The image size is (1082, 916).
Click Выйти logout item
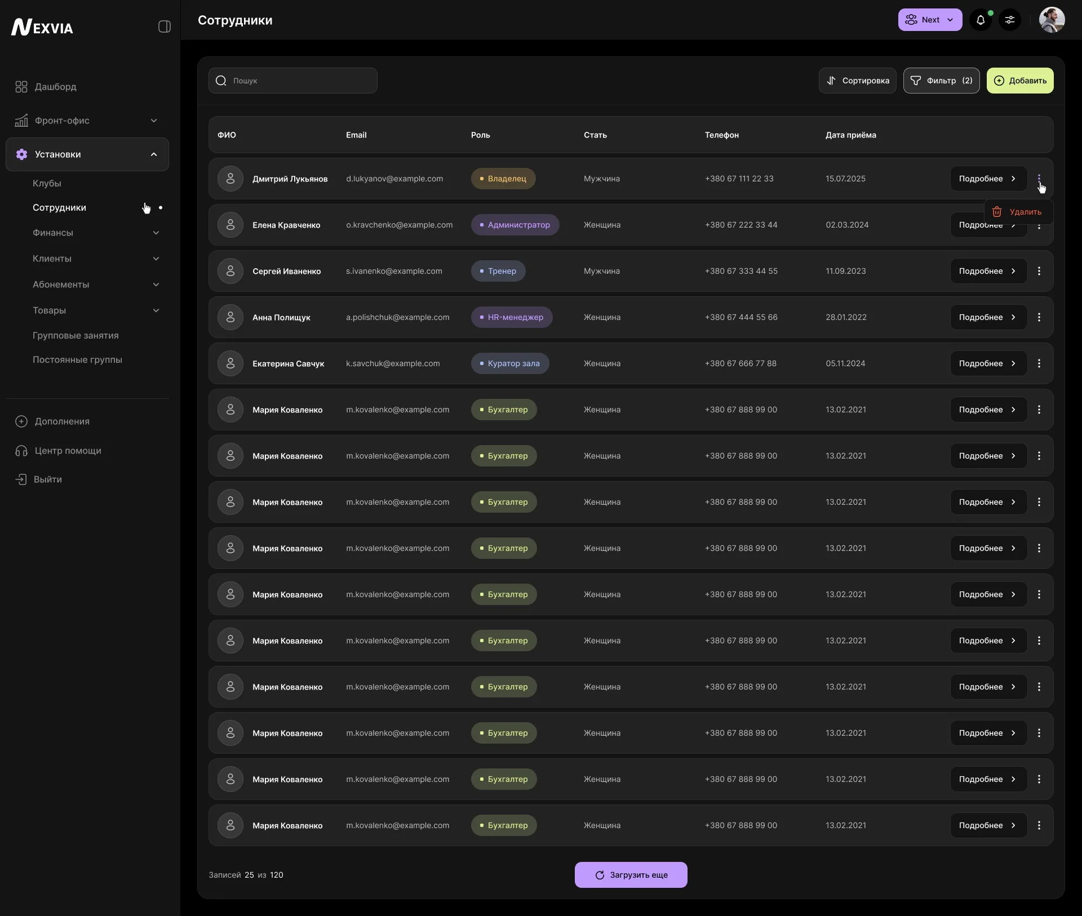pyautogui.click(x=47, y=479)
